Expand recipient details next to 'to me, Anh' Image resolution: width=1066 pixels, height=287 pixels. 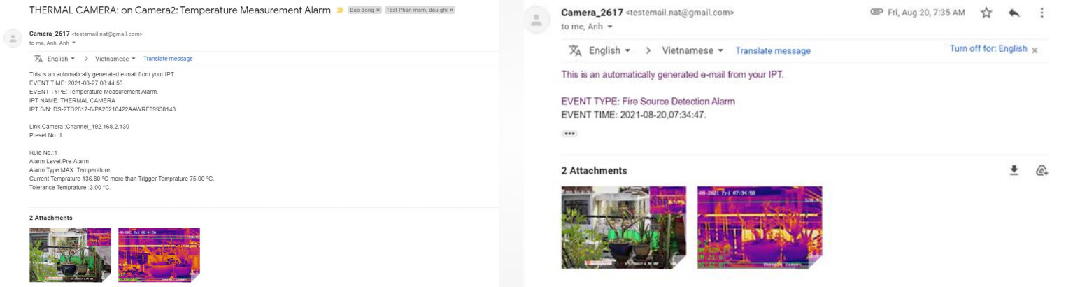pos(610,27)
